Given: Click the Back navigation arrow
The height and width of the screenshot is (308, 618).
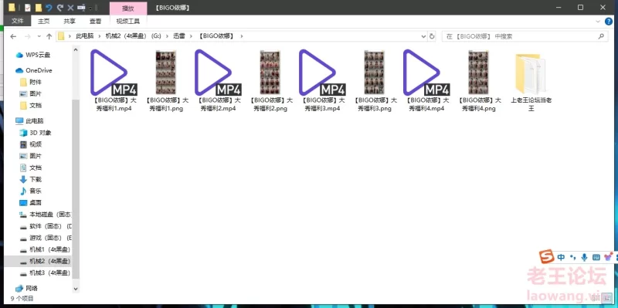Looking at the screenshot, I should [x=13, y=36].
